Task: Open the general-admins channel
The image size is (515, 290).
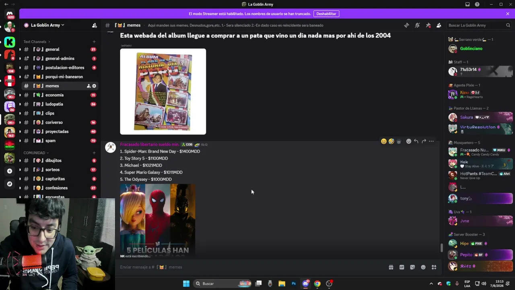Action: 60,58
